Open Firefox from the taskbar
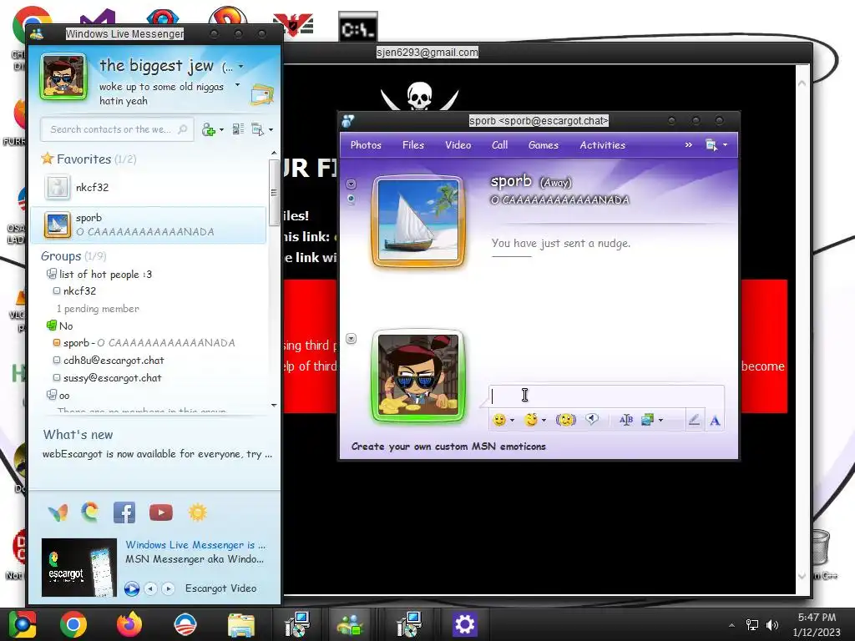Screen dimensions: 855x641 129,624
